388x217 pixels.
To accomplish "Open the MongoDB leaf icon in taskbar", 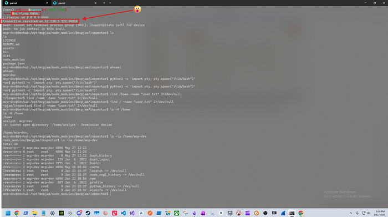I will pos(221,213).
